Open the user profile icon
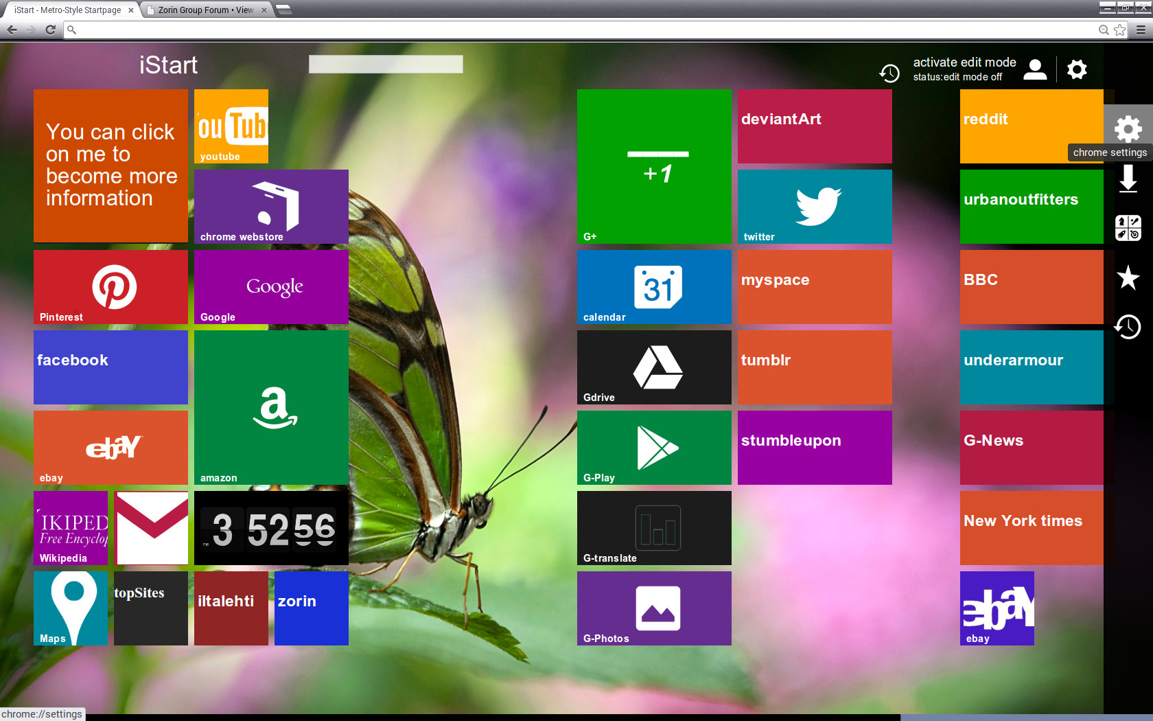This screenshot has width=1153, height=721. point(1035,69)
